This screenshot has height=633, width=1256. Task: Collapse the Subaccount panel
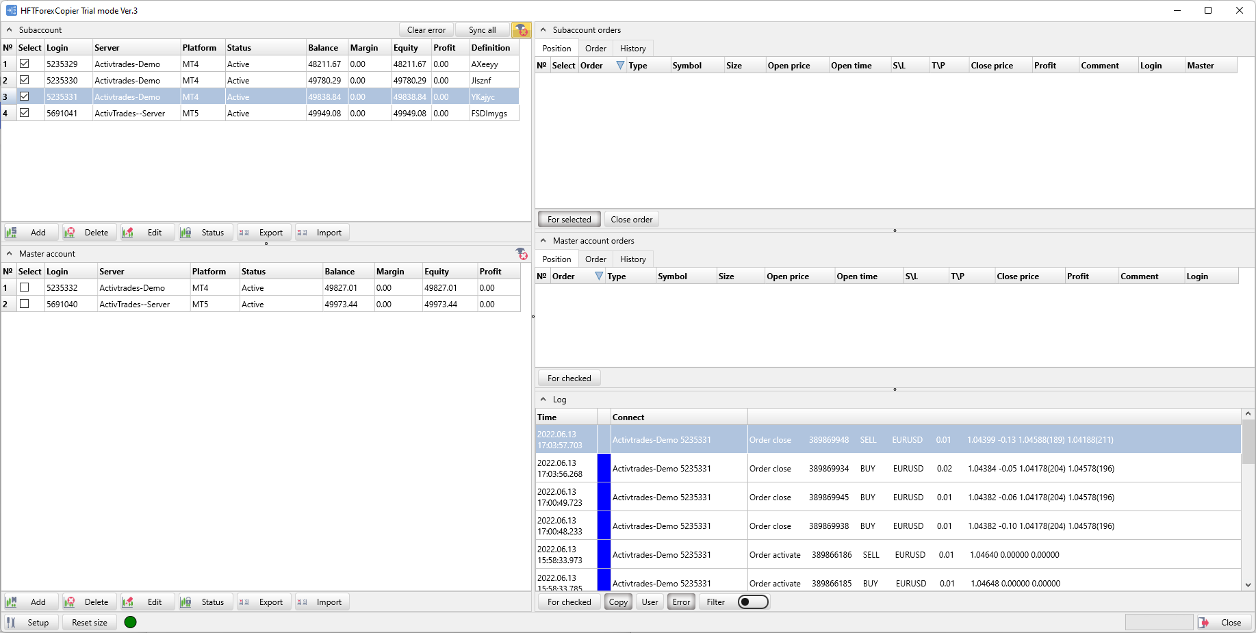9,29
